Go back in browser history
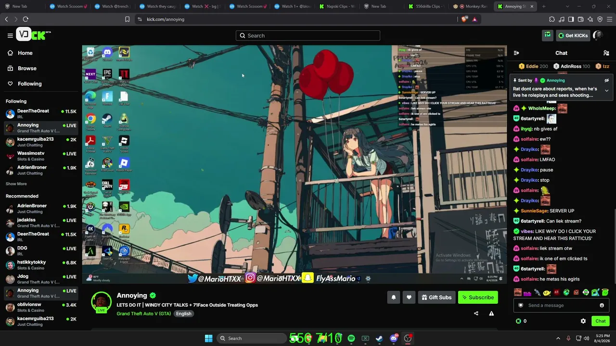The width and height of the screenshot is (616, 346). click(x=6, y=19)
